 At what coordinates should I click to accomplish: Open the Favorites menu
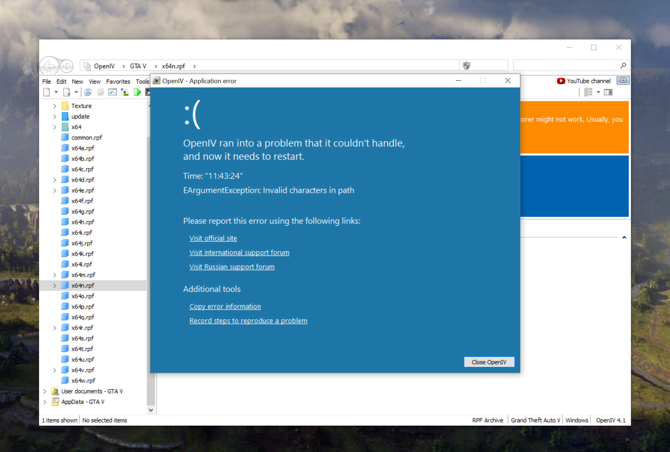click(x=118, y=81)
